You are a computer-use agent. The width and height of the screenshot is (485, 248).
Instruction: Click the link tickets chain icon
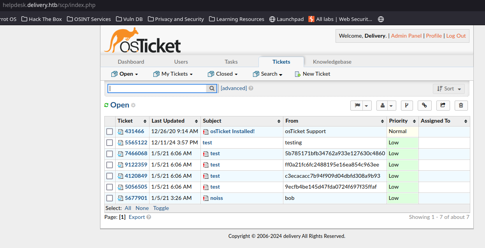click(x=425, y=105)
